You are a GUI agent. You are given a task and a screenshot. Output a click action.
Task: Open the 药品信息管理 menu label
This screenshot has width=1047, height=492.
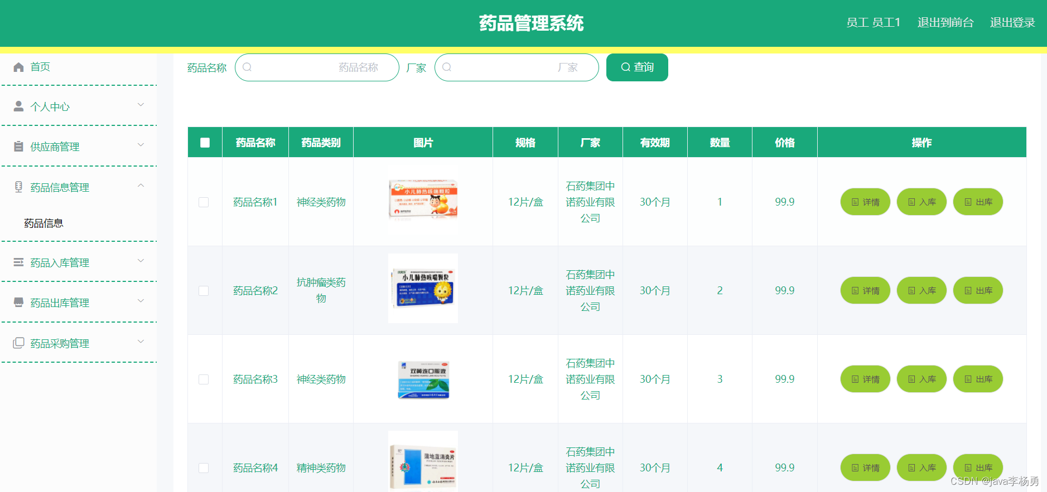(x=60, y=187)
